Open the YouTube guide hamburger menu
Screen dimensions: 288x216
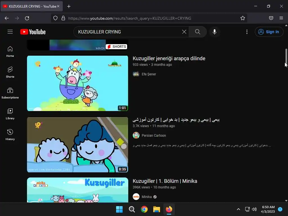point(10,32)
